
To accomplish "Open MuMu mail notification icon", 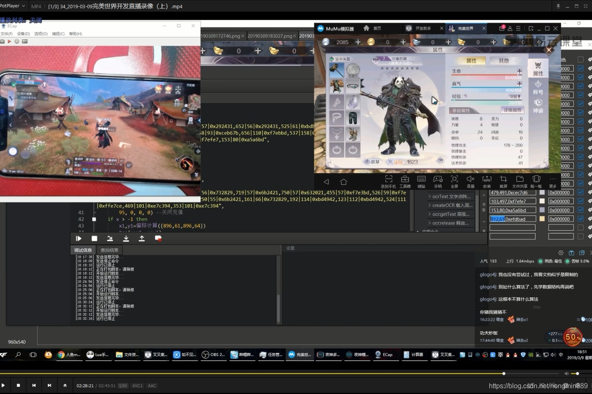I will coord(502,28).
